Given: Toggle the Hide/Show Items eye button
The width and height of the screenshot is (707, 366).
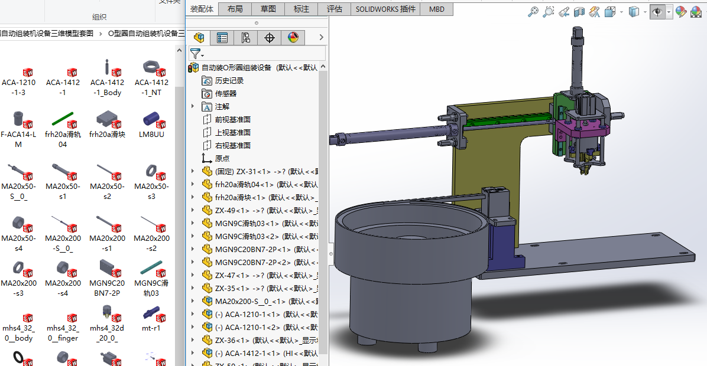Looking at the screenshot, I should point(657,11).
